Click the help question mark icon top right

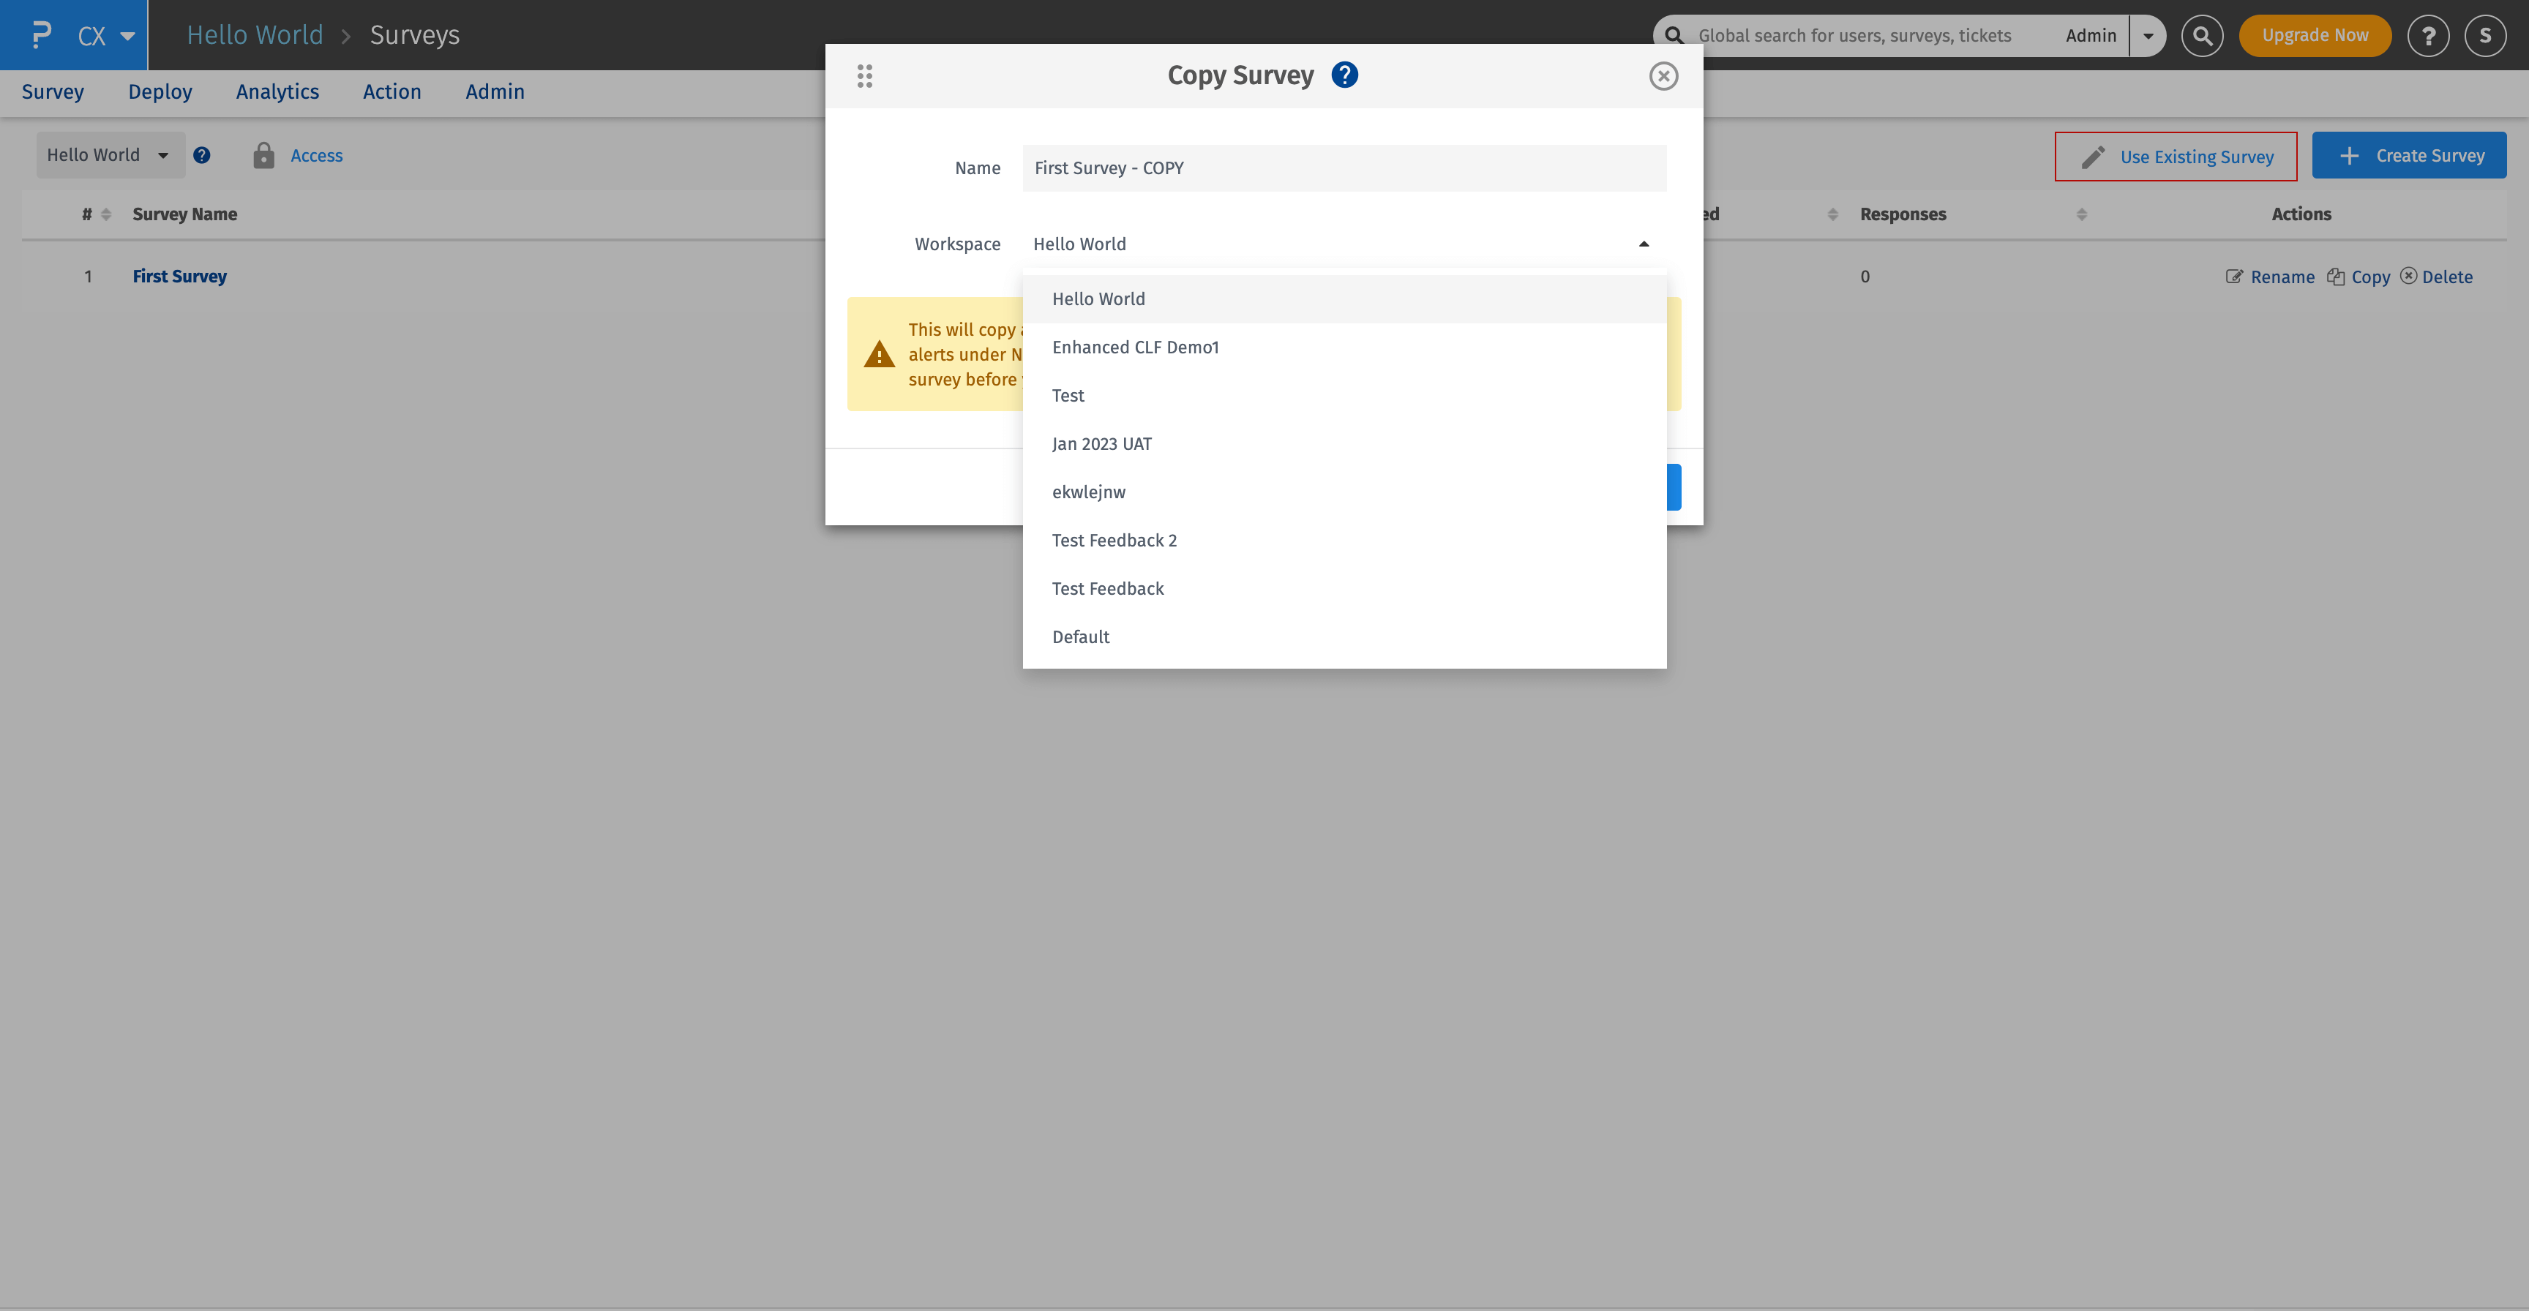pos(2429,34)
